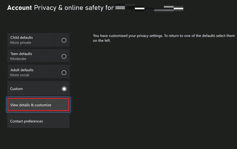Click the "Teen defaults" label text
This screenshot has width=237, height=149.
(x=21, y=54)
